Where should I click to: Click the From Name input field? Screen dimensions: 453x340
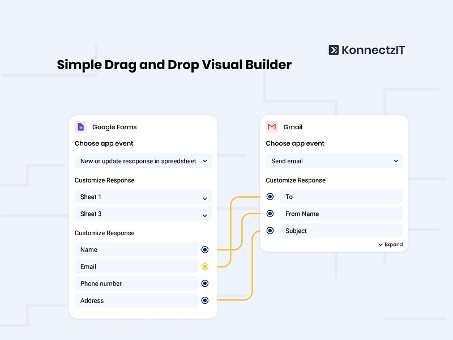(x=341, y=214)
